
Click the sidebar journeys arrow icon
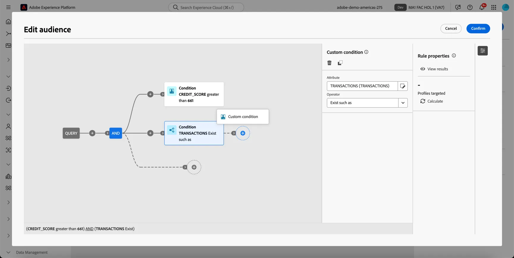8,34
